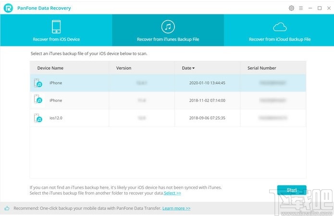334x216 pixels.
Task: Click the backup icon of the 2018-11-02 iPhone row
Action: point(38,99)
